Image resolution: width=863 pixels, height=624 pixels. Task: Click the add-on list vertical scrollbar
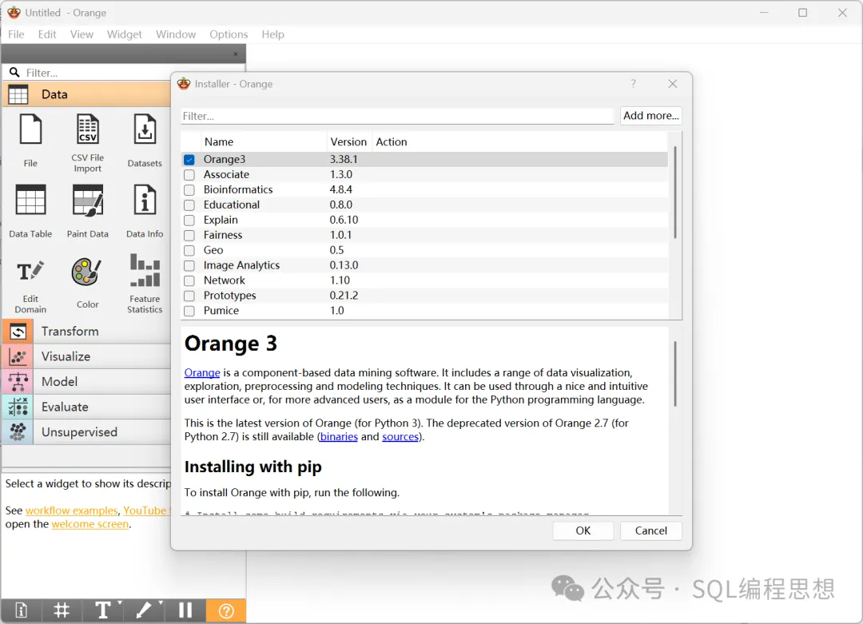point(675,193)
